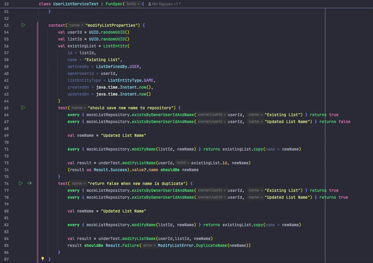Click ListEntityType.GAME on line 61
This screenshot has height=263, width=373.
point(131,80)
